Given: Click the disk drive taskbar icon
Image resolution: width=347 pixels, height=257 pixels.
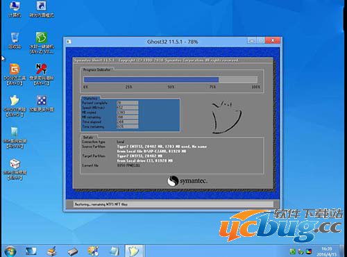Looking at the screenshot, I should coord(73,251).
